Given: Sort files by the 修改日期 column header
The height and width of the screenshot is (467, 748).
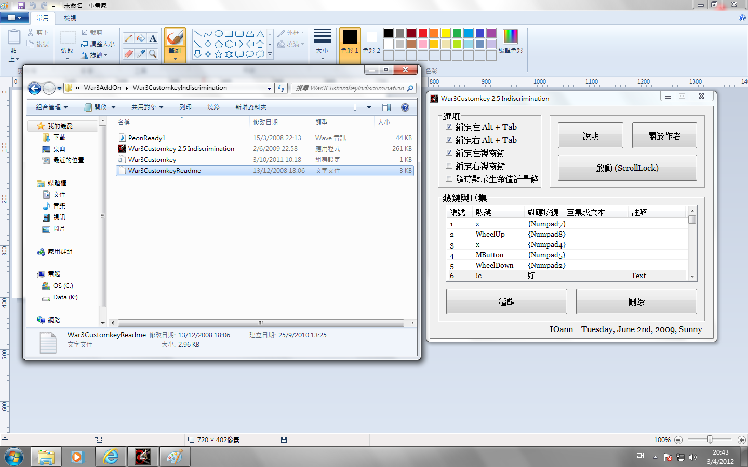Looking at the screenshot, I should [281, 122].
